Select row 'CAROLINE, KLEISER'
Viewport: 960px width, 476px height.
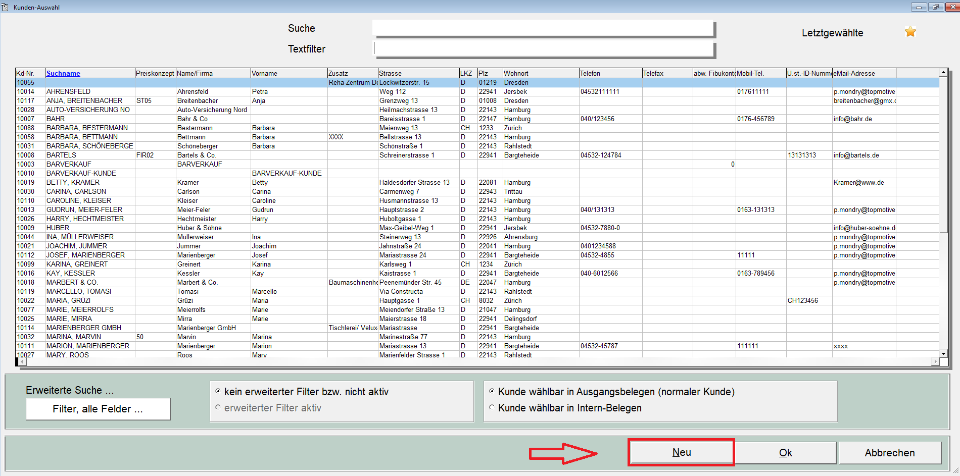click(x=477, y=200)
